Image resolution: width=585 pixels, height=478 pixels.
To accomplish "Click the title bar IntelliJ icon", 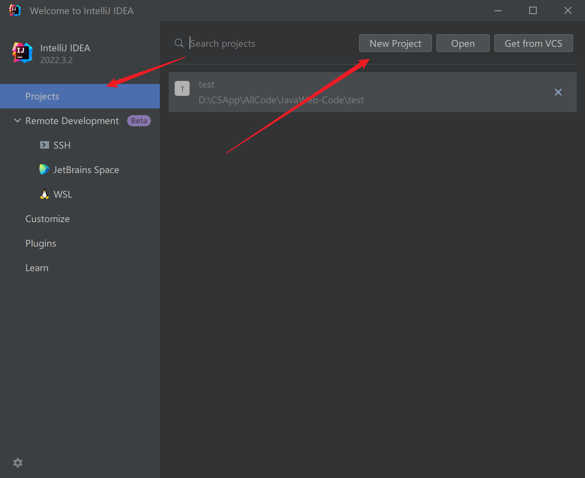I will [x=14, y=10].
